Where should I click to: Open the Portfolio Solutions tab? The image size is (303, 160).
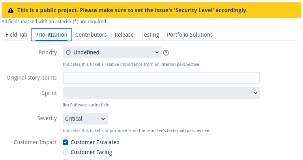[190, 35]
